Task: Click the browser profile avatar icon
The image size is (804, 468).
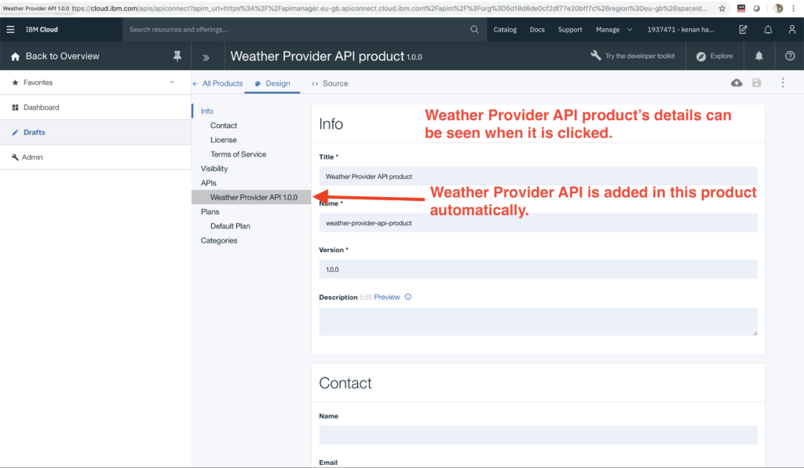Action: (778, 8)
